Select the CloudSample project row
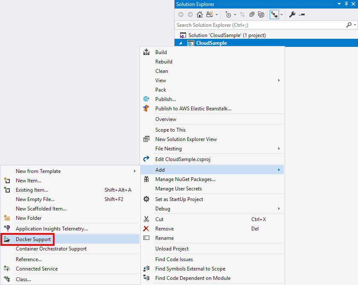The height and width of the screenshot is (285, 358). [266, 43]
